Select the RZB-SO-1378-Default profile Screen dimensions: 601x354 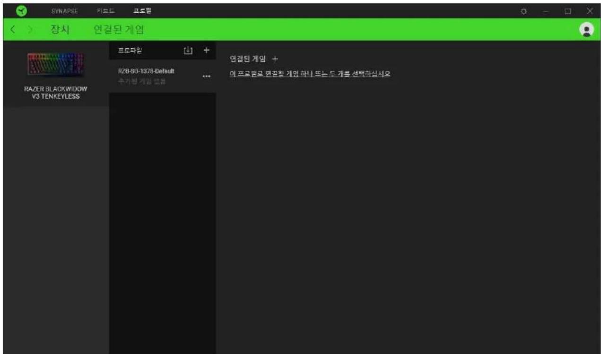point(162,76)
